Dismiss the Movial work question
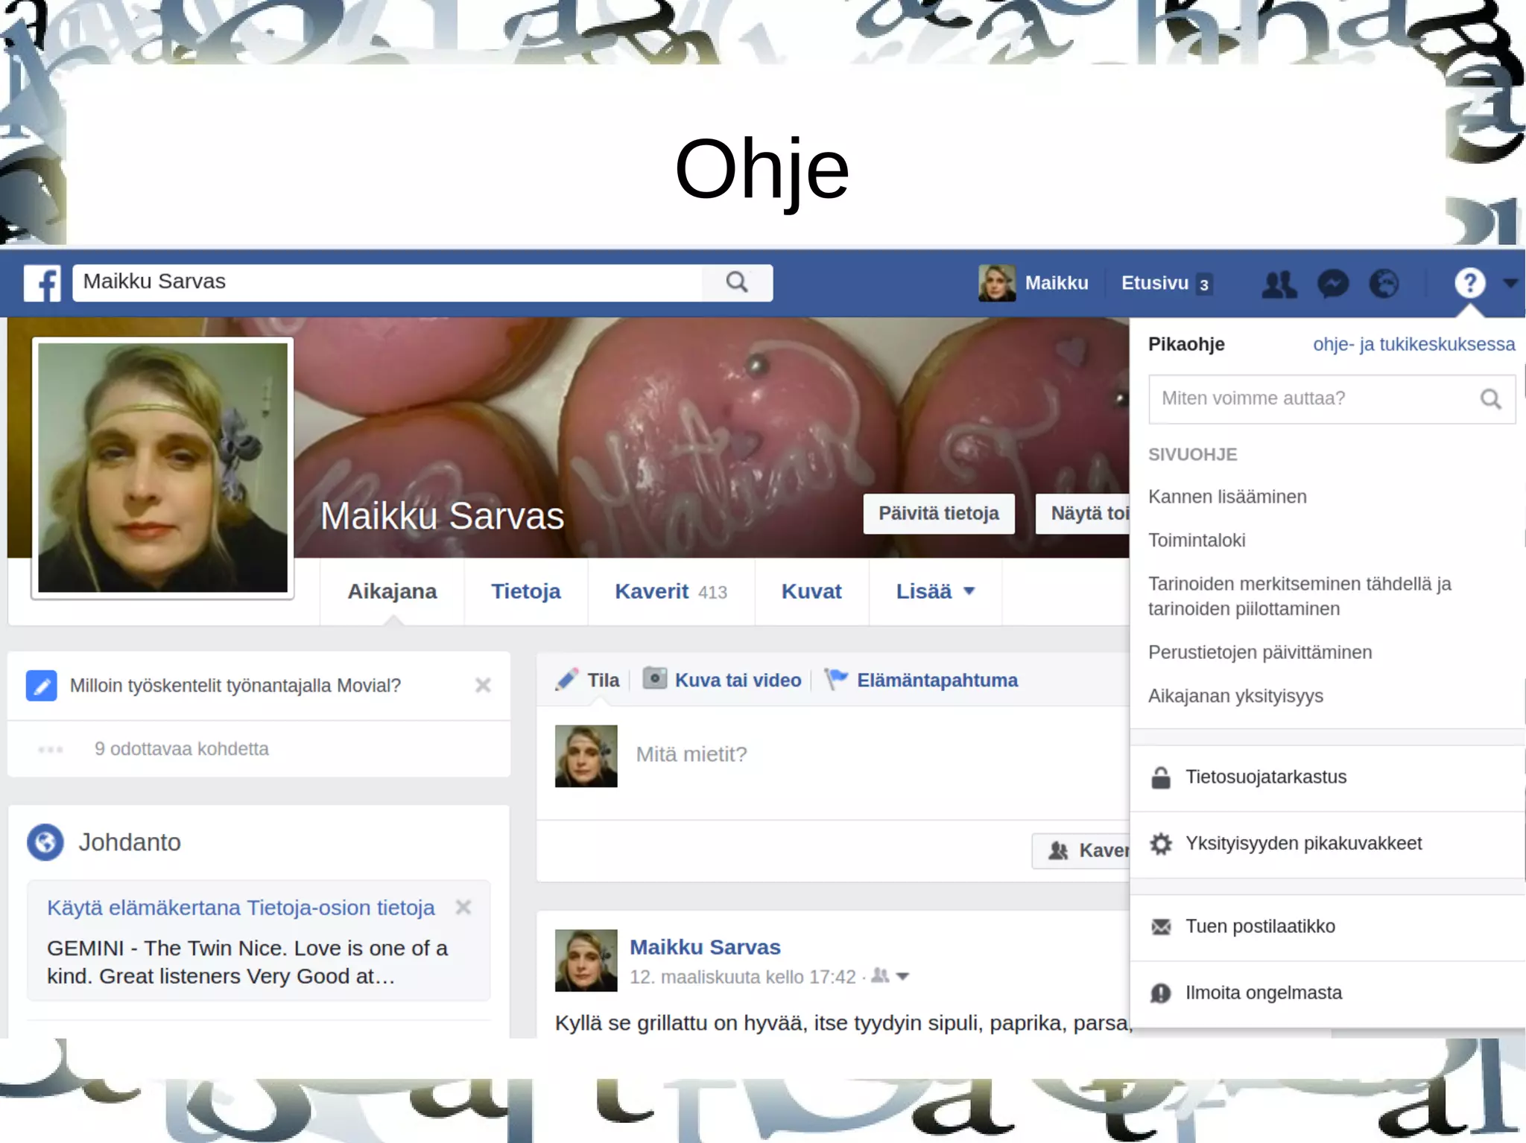 click(483, 685)
